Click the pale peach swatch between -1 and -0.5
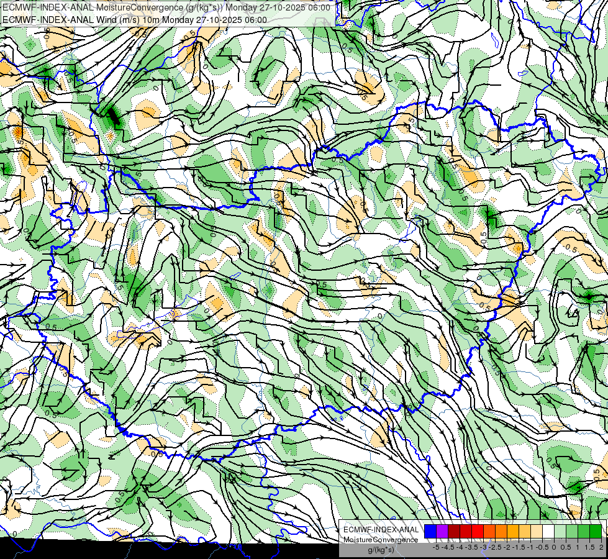The width and height of the screenshot is (608, 559). tap(537, 531)
